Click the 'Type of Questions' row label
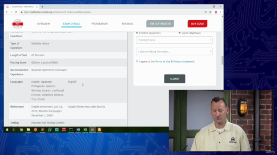The width and height of the screenshot is (277, 155). point(16,46)
